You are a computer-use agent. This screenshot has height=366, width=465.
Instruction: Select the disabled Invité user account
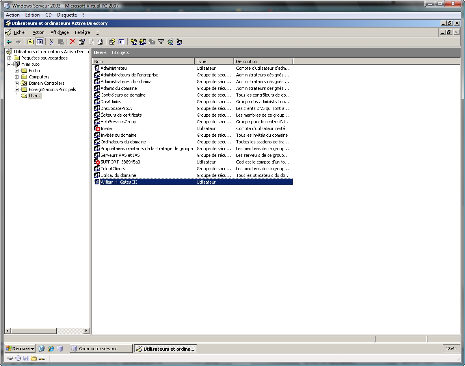193,128
